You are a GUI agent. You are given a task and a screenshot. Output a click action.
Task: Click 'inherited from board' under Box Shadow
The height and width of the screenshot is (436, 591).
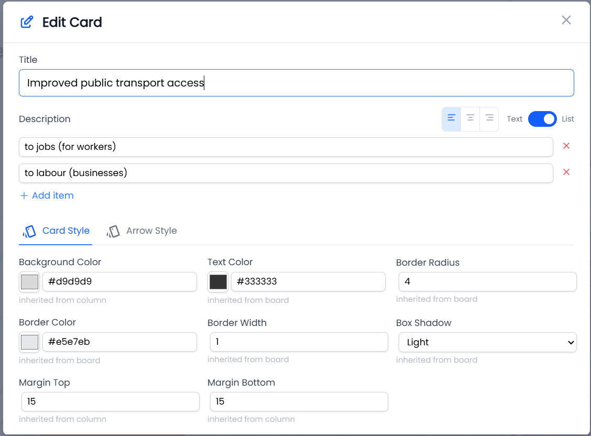(436, 360)
